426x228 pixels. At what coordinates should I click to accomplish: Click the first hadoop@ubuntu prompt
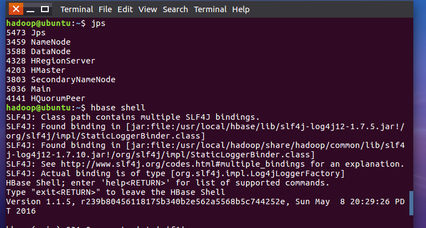[45, 23]
